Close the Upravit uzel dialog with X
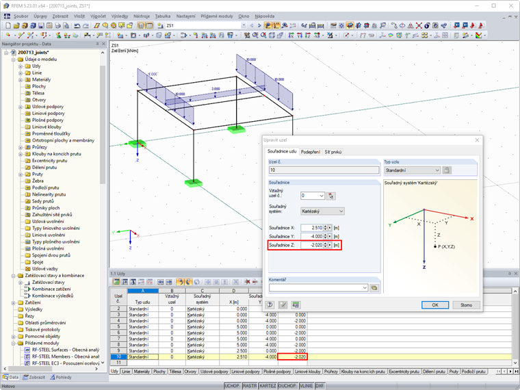The width and height of the screenshot is (520, 390). pos(477,140)
